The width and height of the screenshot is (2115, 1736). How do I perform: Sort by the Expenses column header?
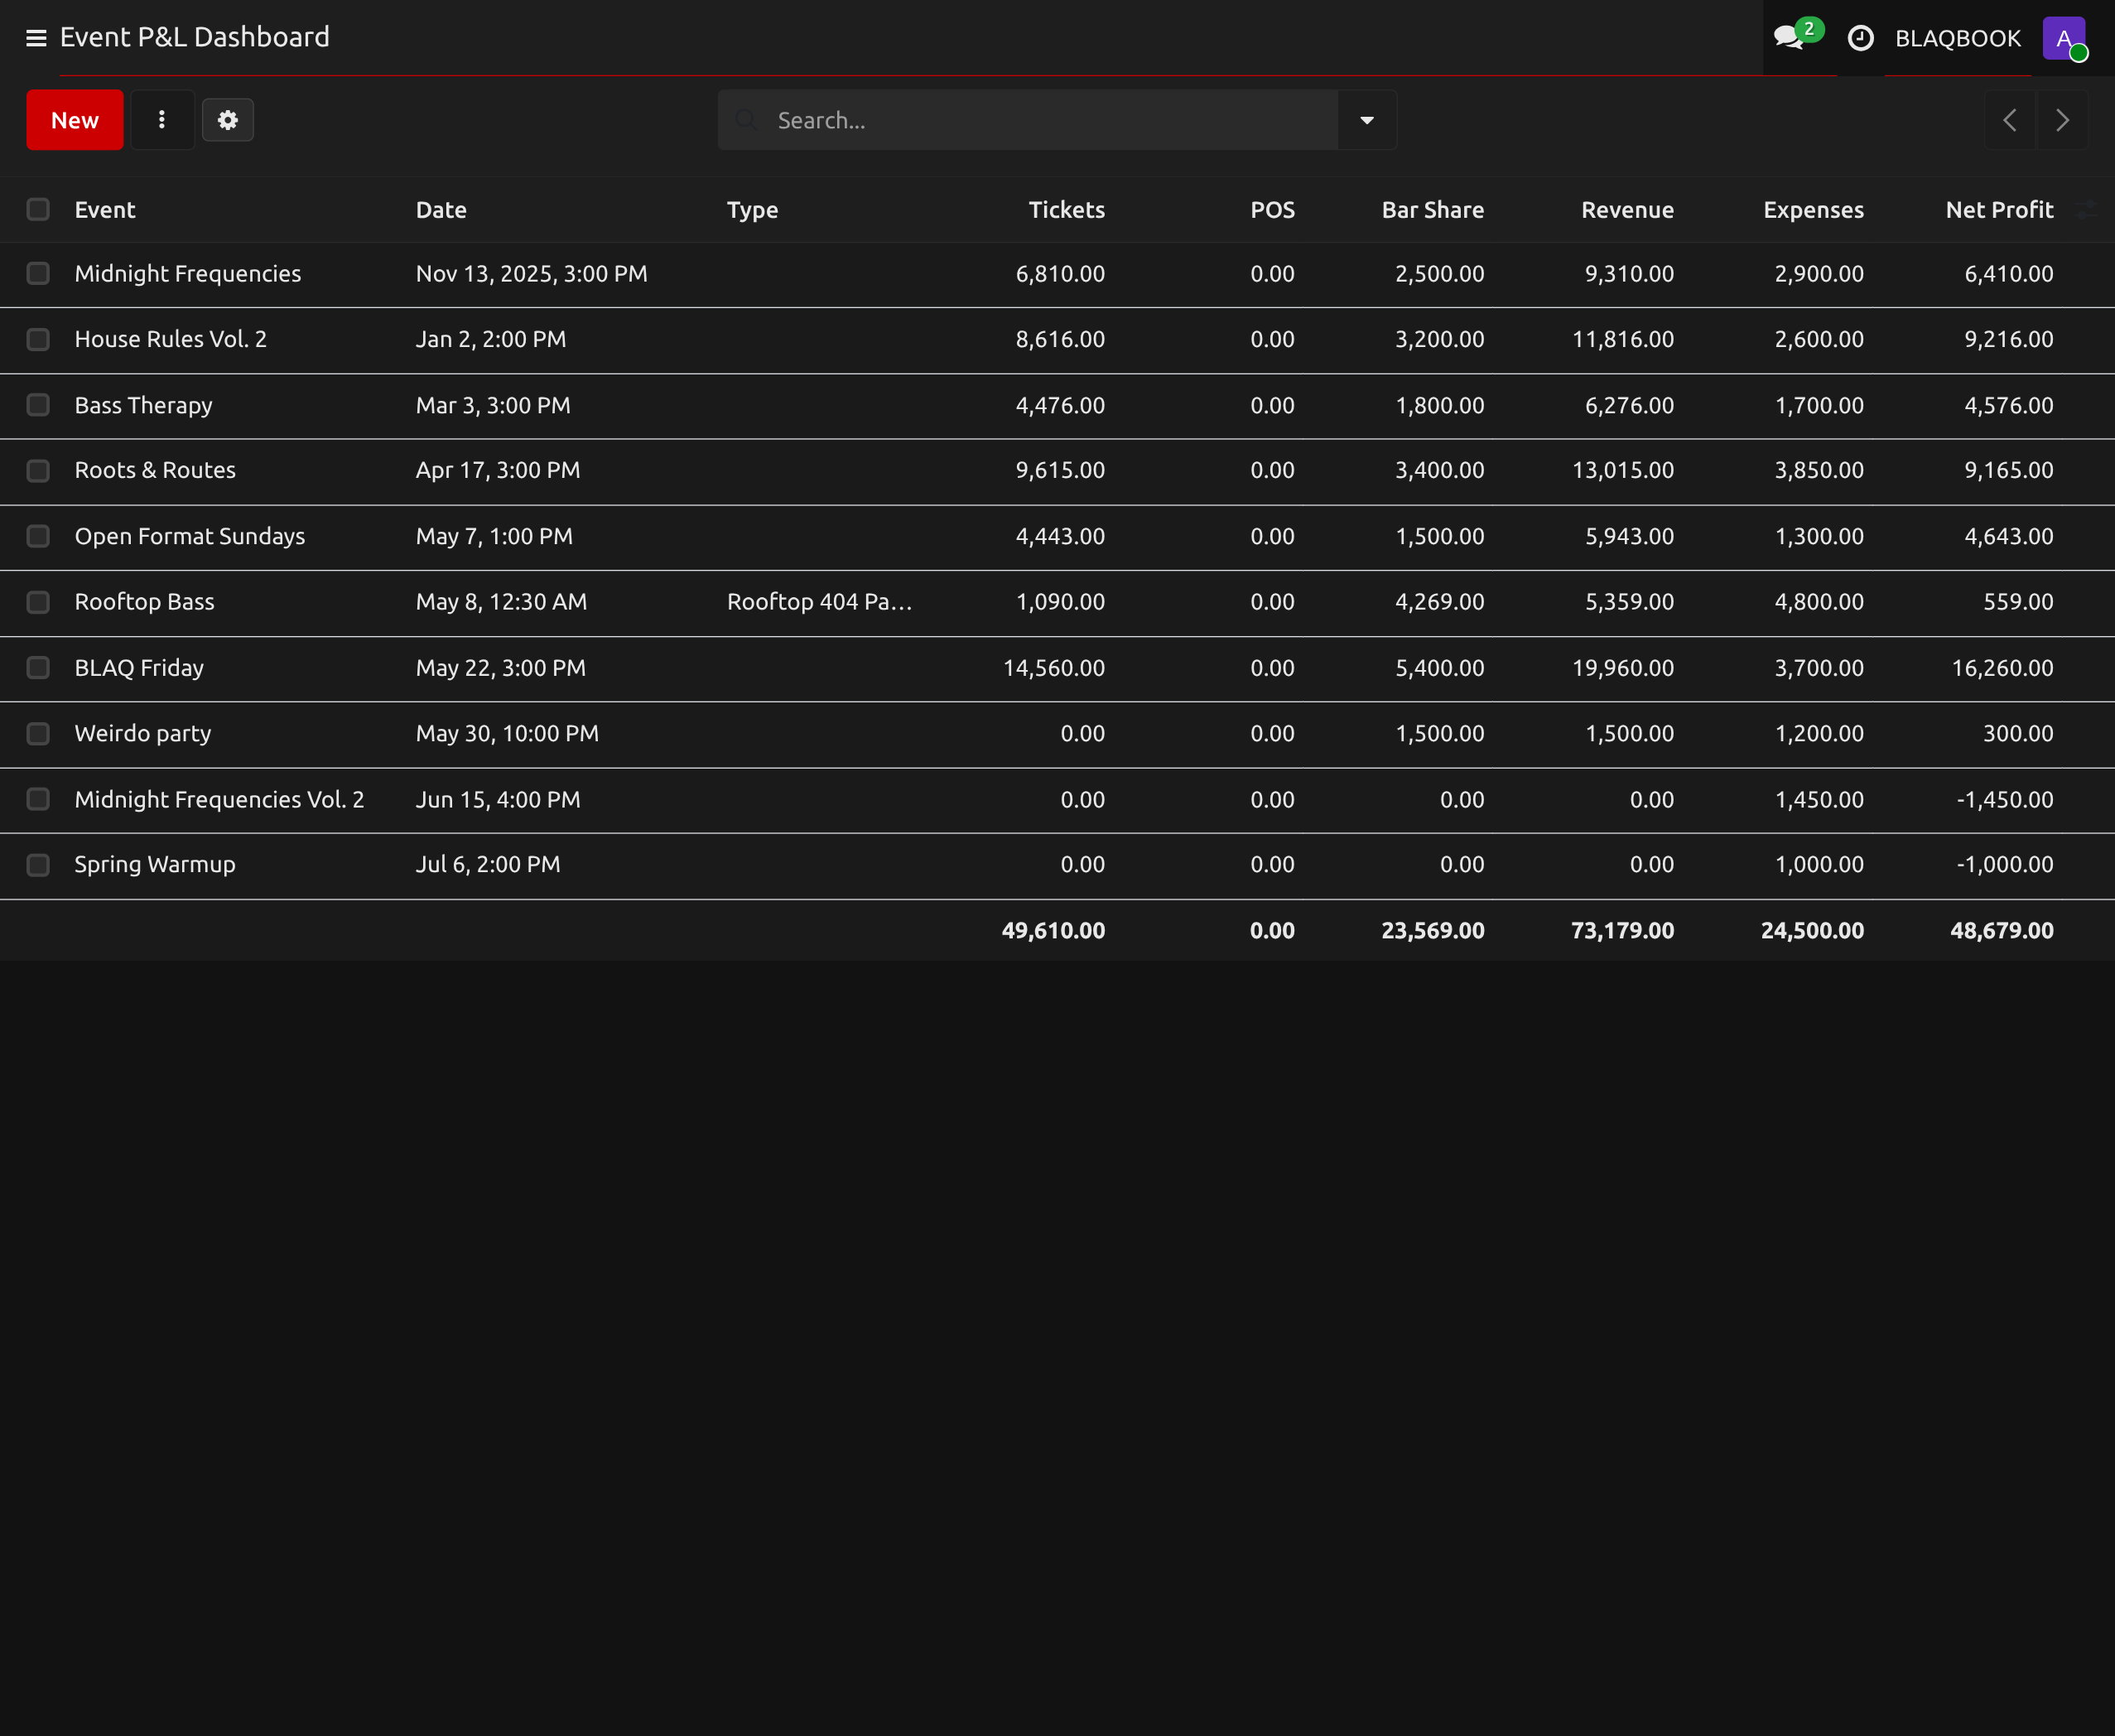[x=1813, y=210]
